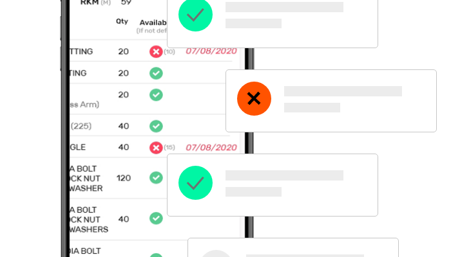Click the green check in the TING row
The image size is (451, 257).
coord(156,73)
